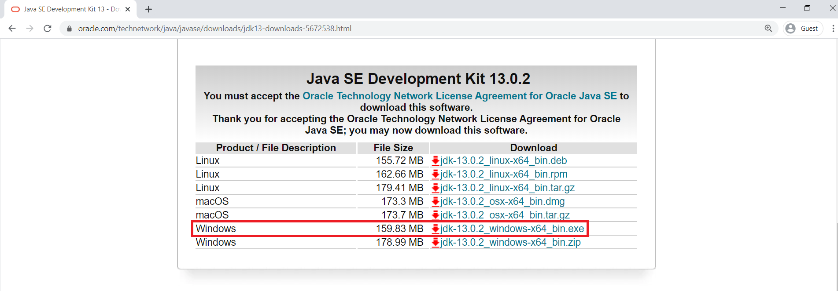Download jdk-13.0.2_osx-x64_bin.tar.gz

[505, 215]
